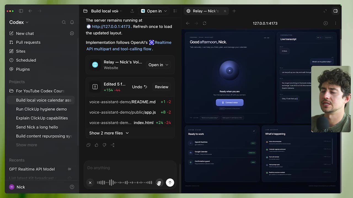Screen dimensions: 353x198
Task: Click the plus-in-circle icon by the address bar
Action: click(326, 23)
